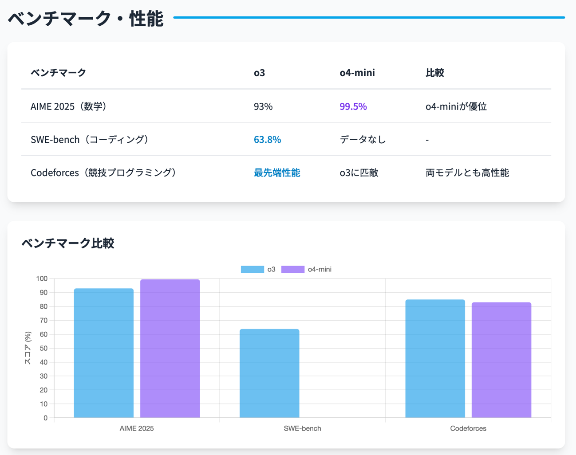Click the blue o3 legend color box

pos(252,269)
